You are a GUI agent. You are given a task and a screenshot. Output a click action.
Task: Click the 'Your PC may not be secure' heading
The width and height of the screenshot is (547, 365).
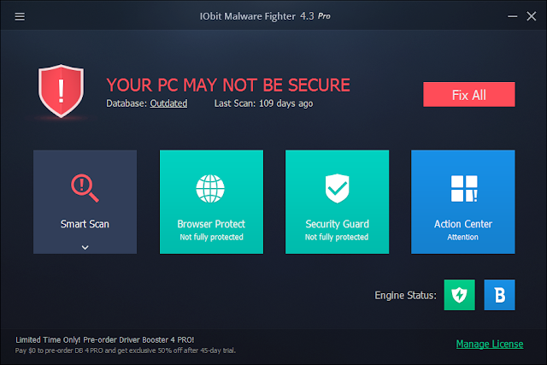(228, 85)
